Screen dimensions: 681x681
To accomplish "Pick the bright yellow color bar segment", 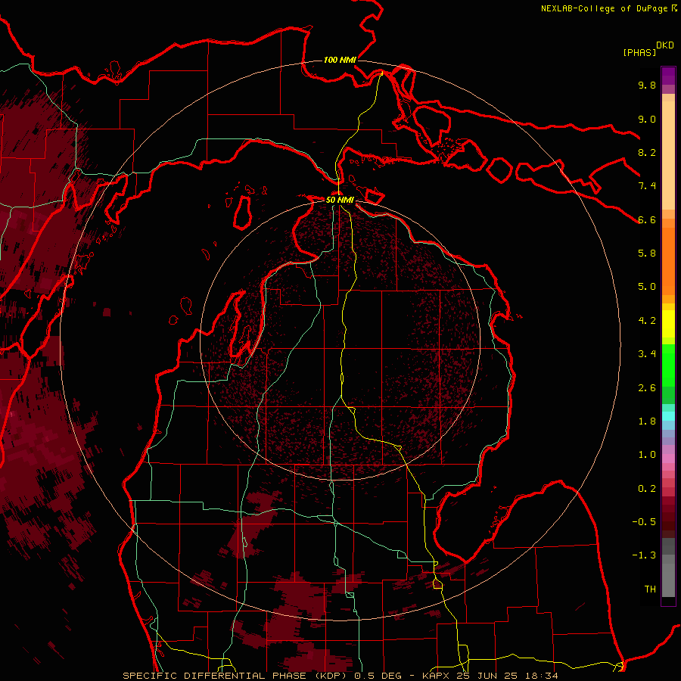I will click(668, 324).
